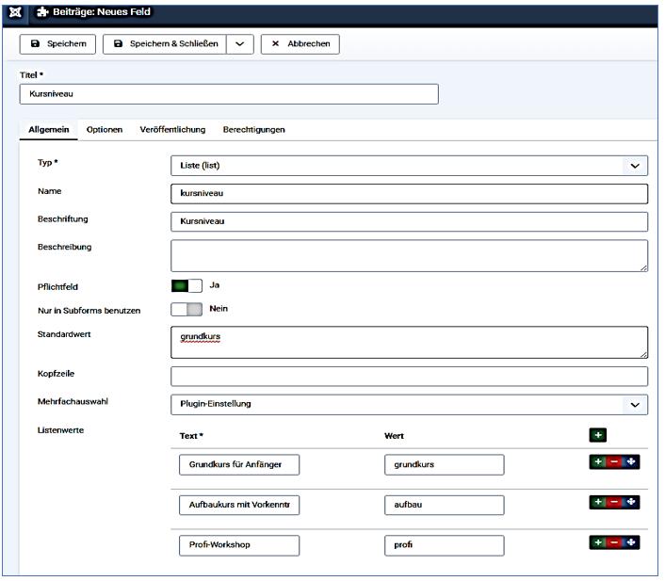Click the Joomla logo in the header
The width and height of the screenshot is (665, 581).
(x=15, y=11)
